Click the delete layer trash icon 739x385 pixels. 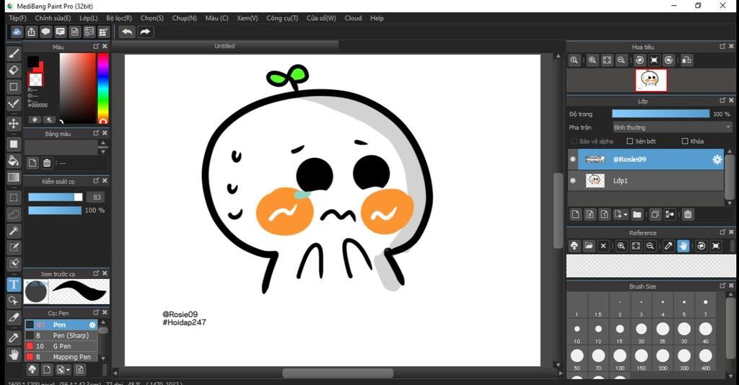pyautogui.click(x=688, y=215)
